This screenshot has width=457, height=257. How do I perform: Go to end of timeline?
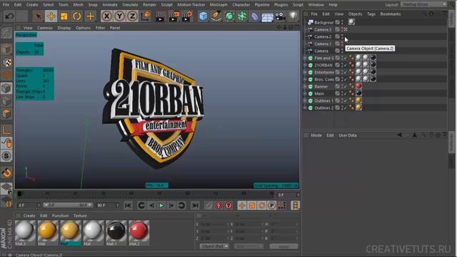[195, 206]
